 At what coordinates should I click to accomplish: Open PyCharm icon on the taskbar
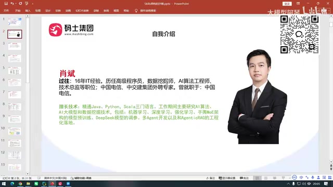point(44,183)
